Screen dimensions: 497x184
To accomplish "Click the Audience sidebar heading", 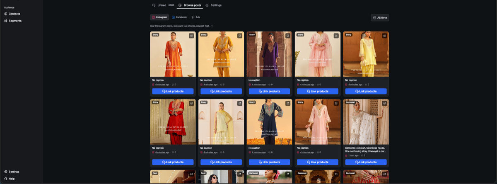I will 9,7.
